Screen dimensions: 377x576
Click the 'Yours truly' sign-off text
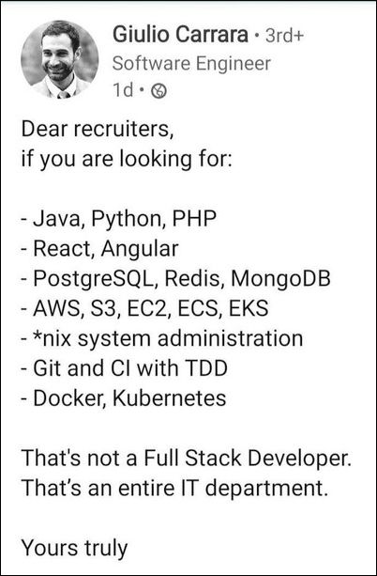point(74,550)
